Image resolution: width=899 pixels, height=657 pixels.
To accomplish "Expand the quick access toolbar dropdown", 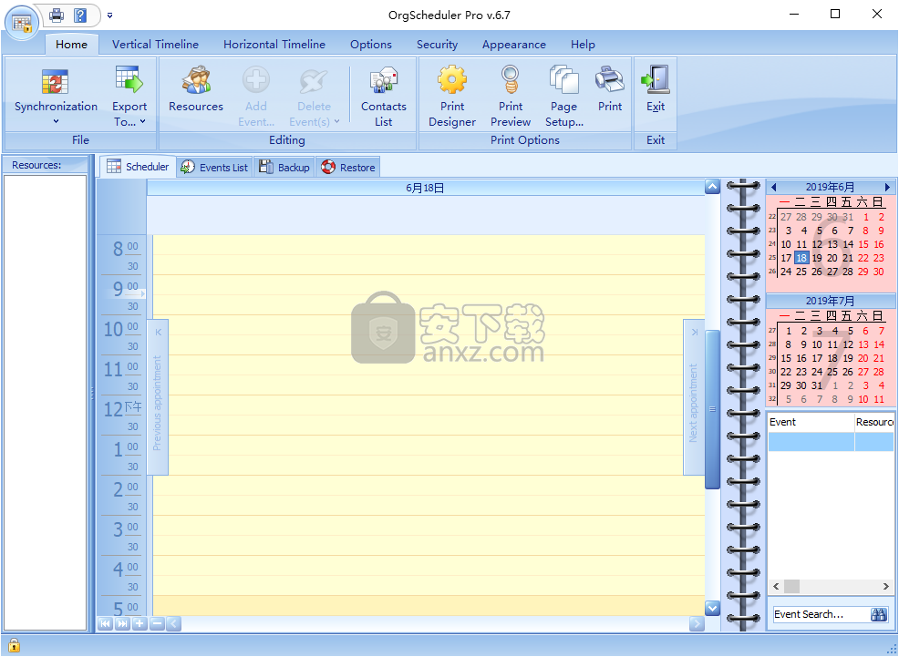I will pyautogui.click(x=109, y=15).
